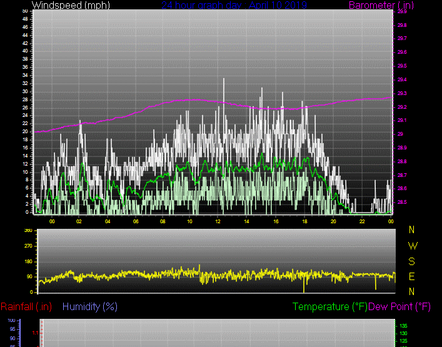Image resolution: width=442 pixels, height=347 pixels.
Task: Click the windspeed scale value 50
Action: (25, 11)
